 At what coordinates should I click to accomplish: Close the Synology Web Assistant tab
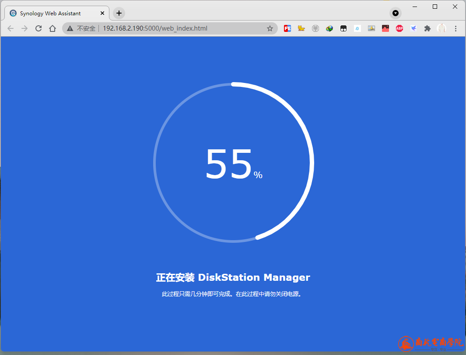coord(102,14)
